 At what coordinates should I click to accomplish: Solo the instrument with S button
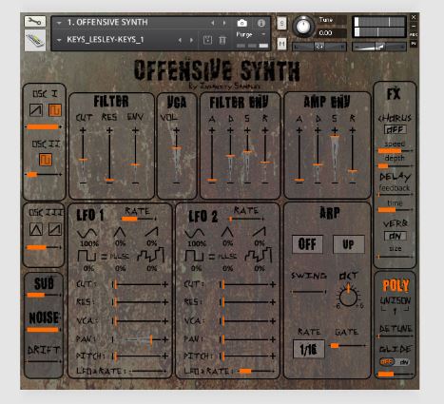click(281, 23)
